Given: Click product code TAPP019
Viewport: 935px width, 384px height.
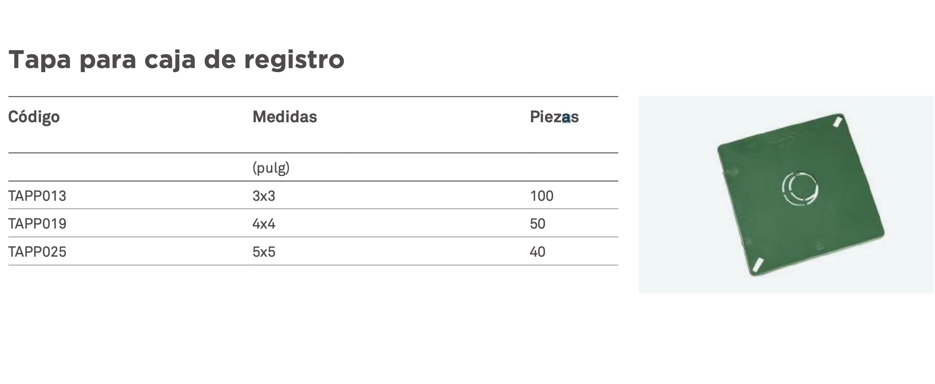Looking at the screenshot, I should point(38,223).
